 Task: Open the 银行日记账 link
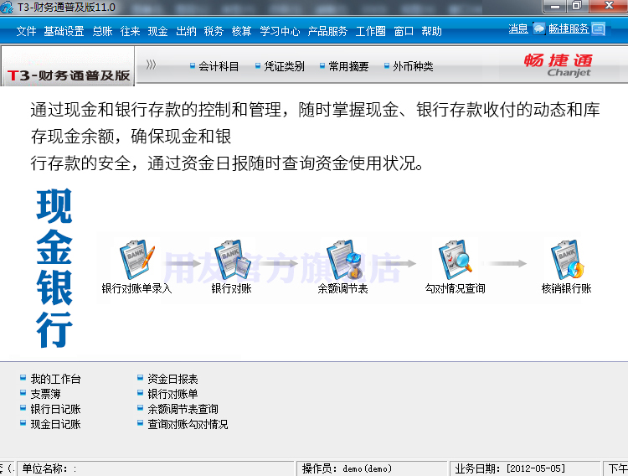pos(55,409)
